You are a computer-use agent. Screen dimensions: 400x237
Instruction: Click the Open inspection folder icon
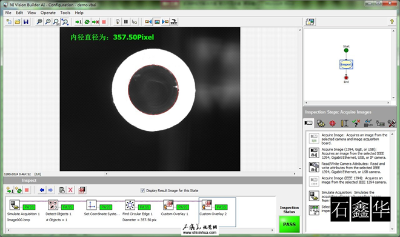(18, 22)
